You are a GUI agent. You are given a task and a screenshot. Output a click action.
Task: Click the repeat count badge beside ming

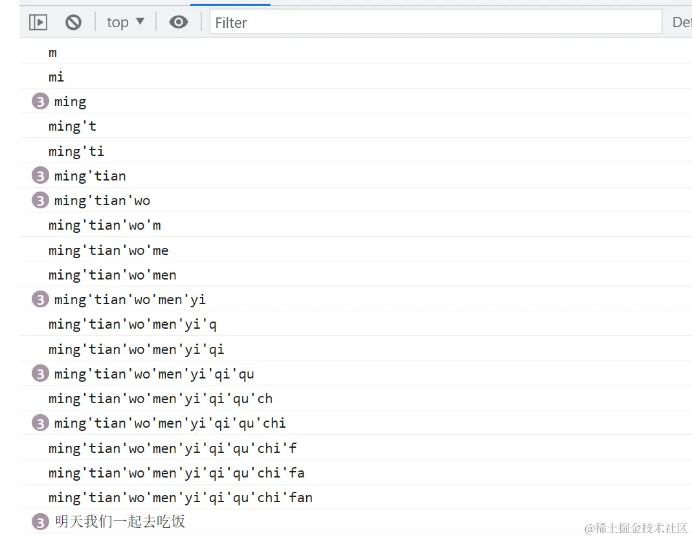[x=40, y=102]
